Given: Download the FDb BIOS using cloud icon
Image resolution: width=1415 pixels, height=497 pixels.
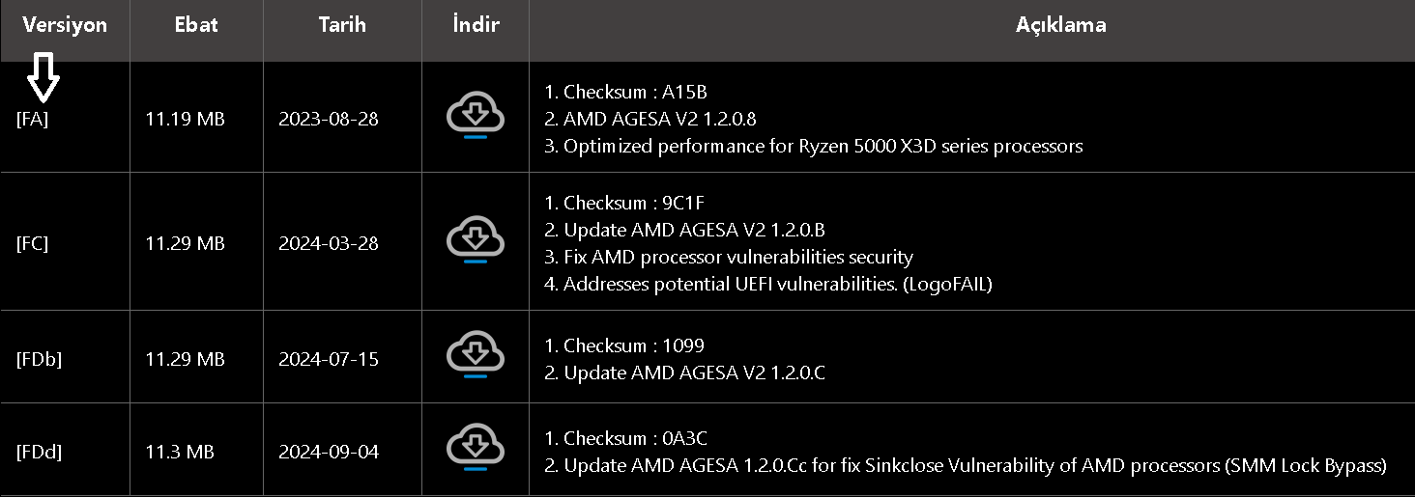Looking at the screenshot, I should (x=476, y=356).
